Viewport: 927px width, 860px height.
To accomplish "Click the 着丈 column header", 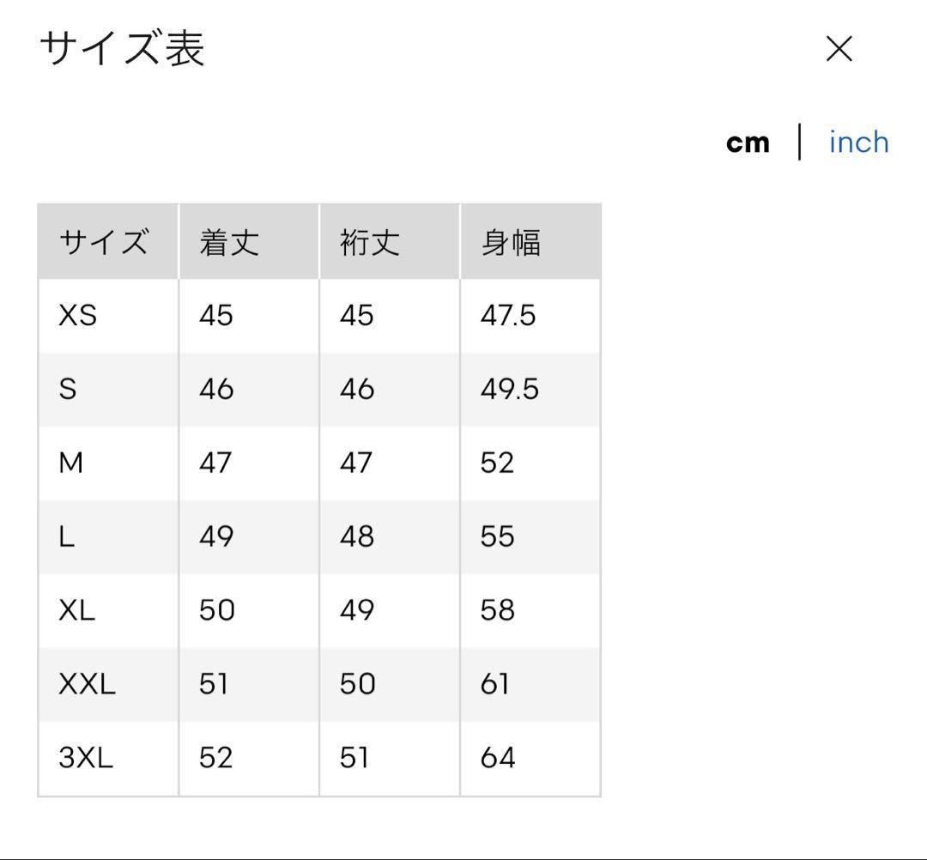I will coord(229,242).
